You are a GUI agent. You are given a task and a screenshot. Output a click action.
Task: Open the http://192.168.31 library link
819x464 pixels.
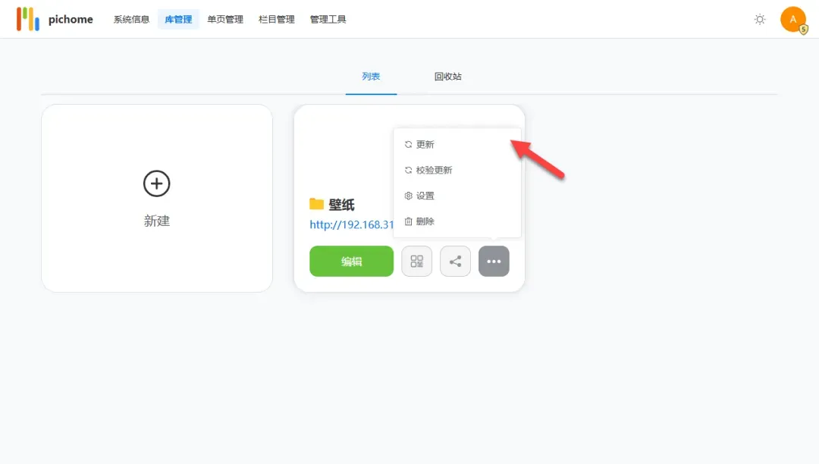(352, 224)
